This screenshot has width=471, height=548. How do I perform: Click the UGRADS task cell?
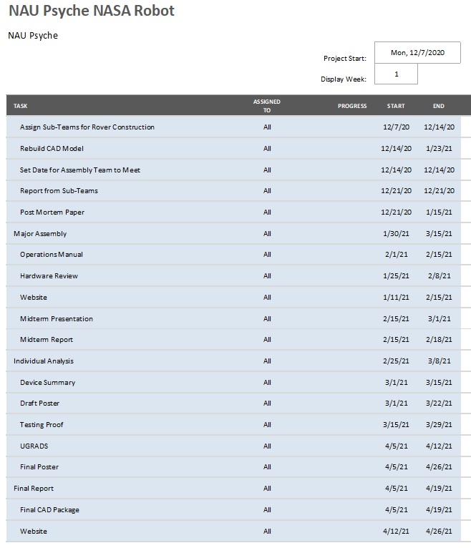34,446
